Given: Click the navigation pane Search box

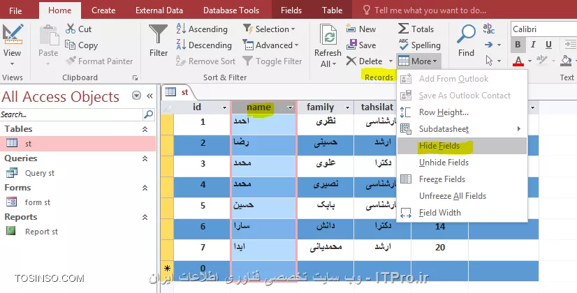Looking at the screenshot, I should (71, 114).
